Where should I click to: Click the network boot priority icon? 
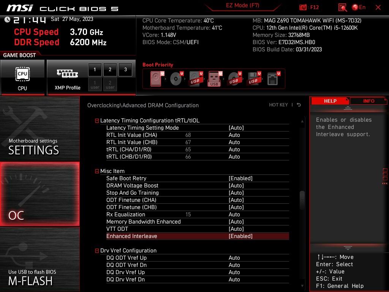[x=274, y=79]
